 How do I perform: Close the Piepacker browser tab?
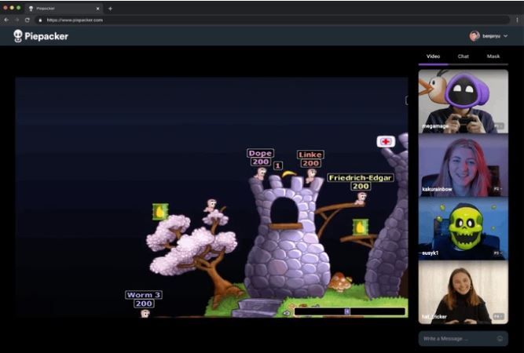97,9
